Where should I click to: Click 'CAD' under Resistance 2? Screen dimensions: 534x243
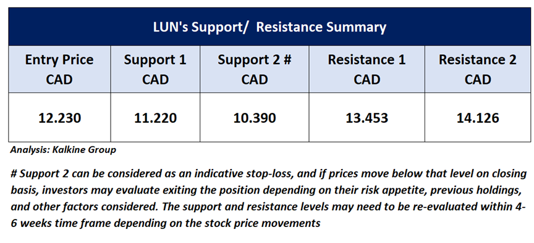pyautogui.click(x=478, y=80)
